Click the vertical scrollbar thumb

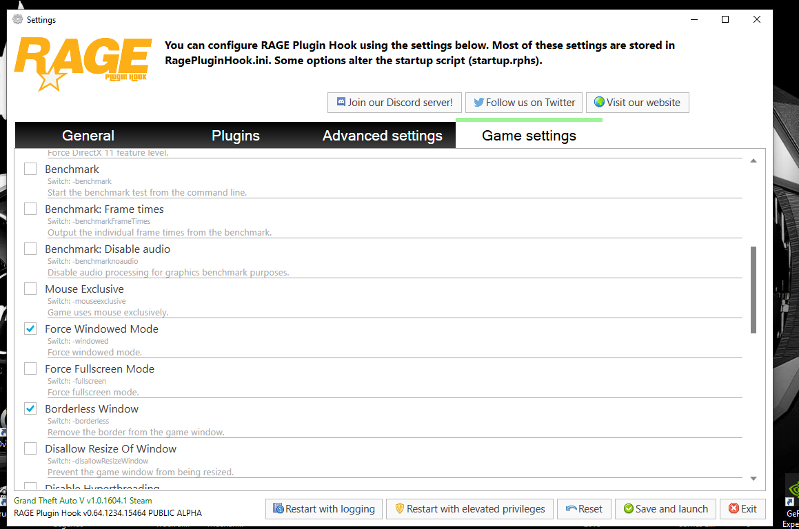753,290
